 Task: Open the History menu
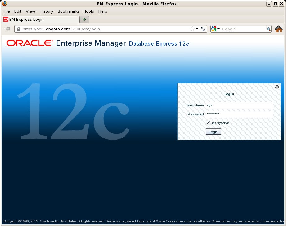[46, 11]
